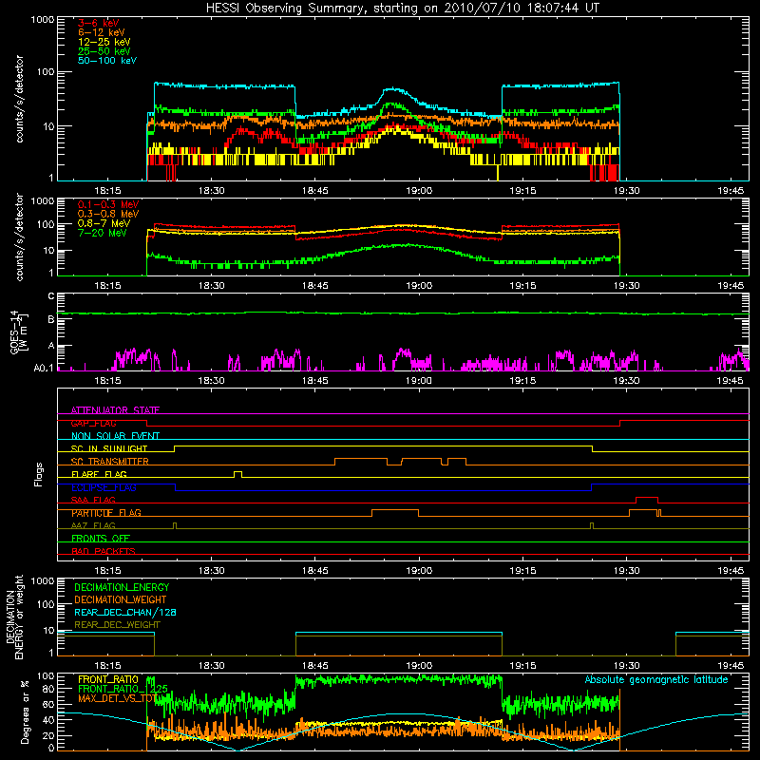Select the AAZ_FLAG label
Screen dimensions: 760x760
[93, 525]
